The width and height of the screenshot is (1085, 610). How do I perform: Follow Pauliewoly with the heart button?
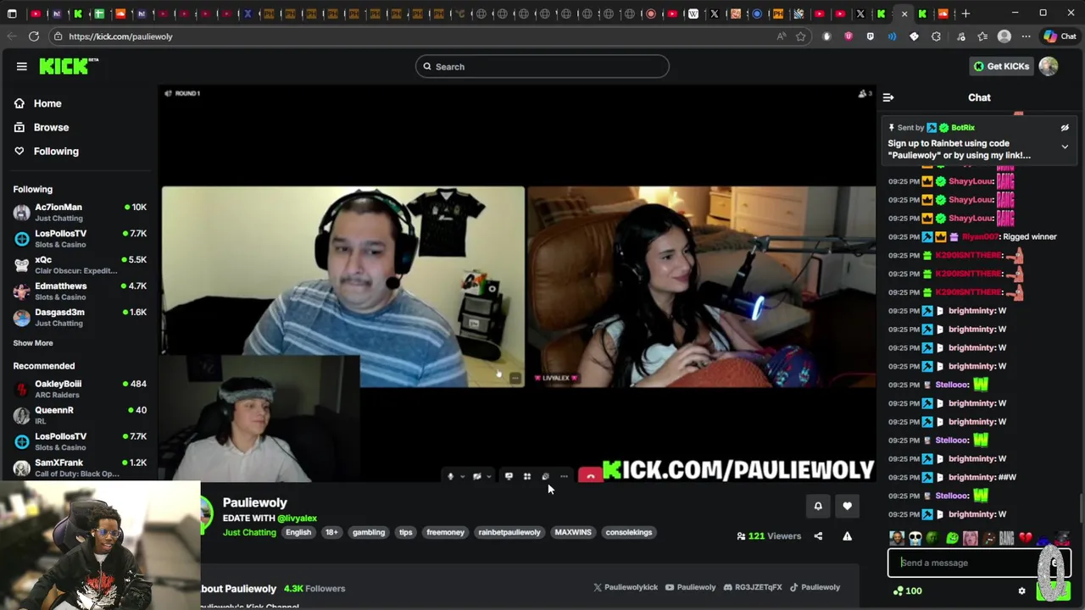(847, 506)
